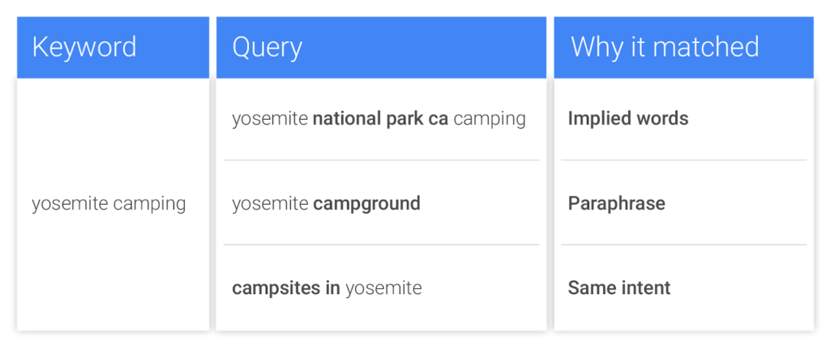Click yosemite following campsites in
This screenshot has width=830, height=349.
click(x=383, y=287)
